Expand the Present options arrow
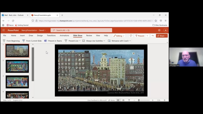 point(147,36)
